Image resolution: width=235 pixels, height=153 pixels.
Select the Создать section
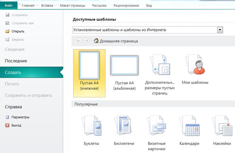tap(31, 72)
